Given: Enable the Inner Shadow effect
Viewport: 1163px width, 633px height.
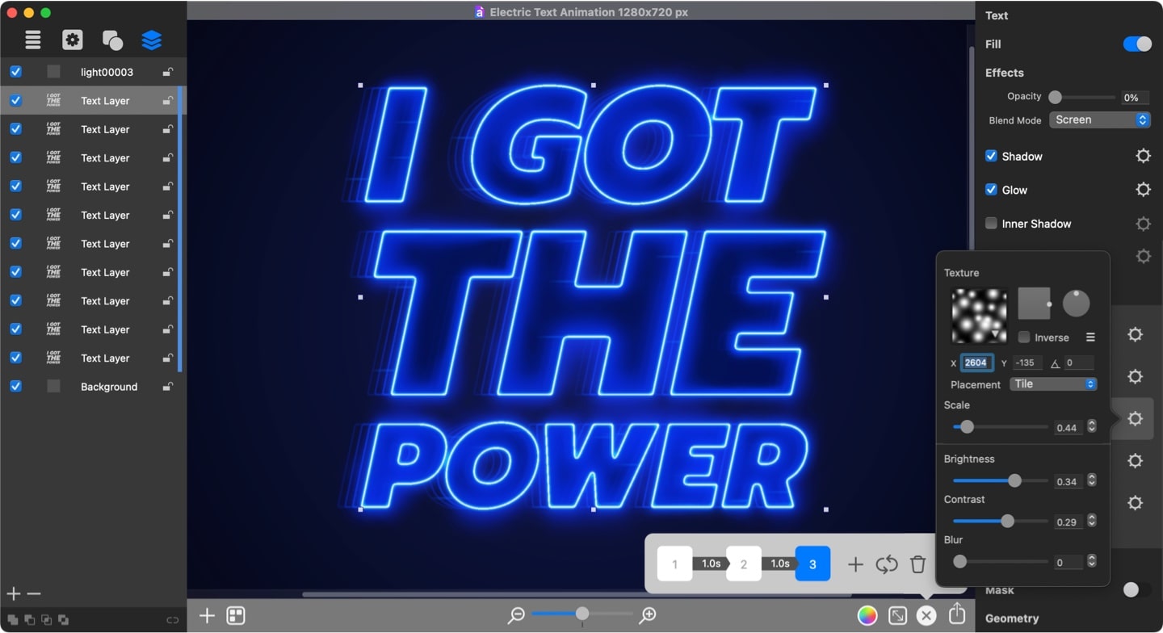Looking at the screenshot, I should 991,223.
